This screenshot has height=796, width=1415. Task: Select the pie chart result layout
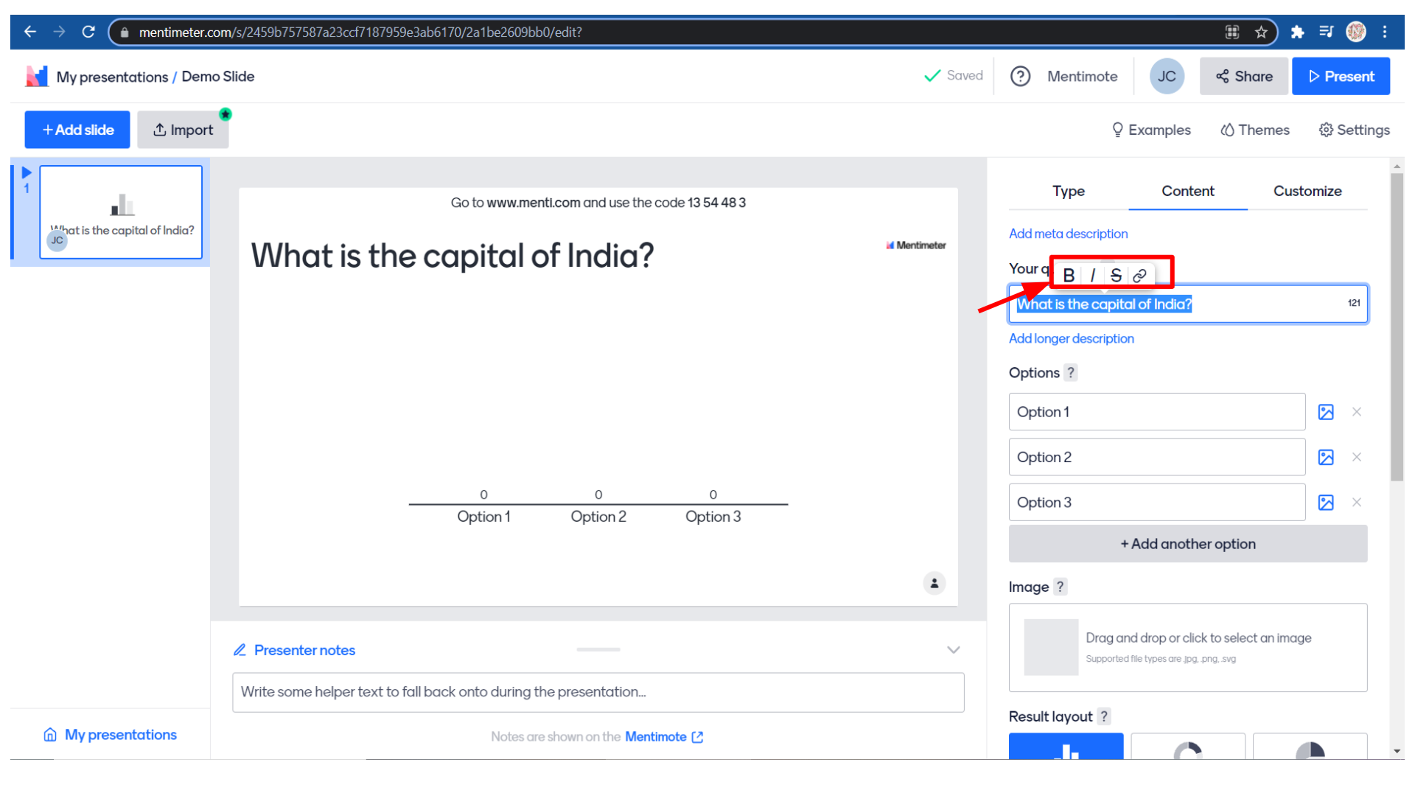[1310, 746]
